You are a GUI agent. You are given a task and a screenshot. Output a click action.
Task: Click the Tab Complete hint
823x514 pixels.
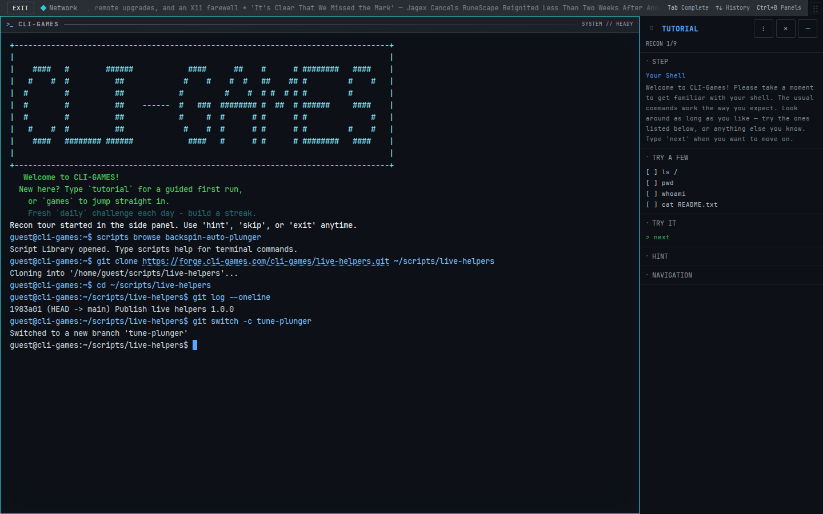click(x=688, y=8)
